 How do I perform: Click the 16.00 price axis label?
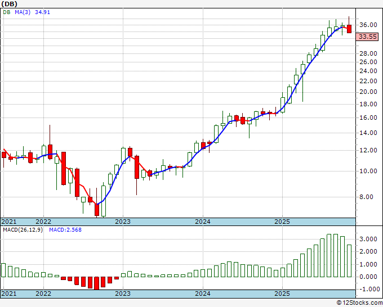[368, 118]
